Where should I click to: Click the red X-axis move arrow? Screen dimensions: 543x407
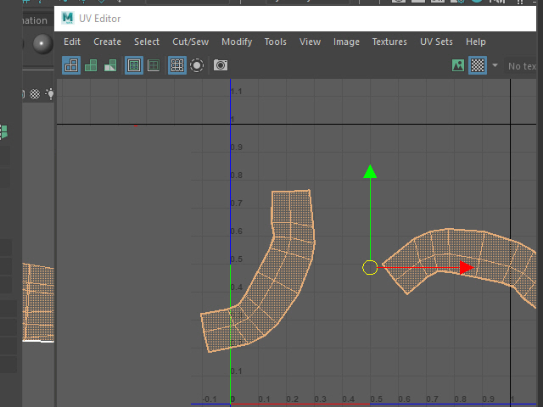click(465, 268)
